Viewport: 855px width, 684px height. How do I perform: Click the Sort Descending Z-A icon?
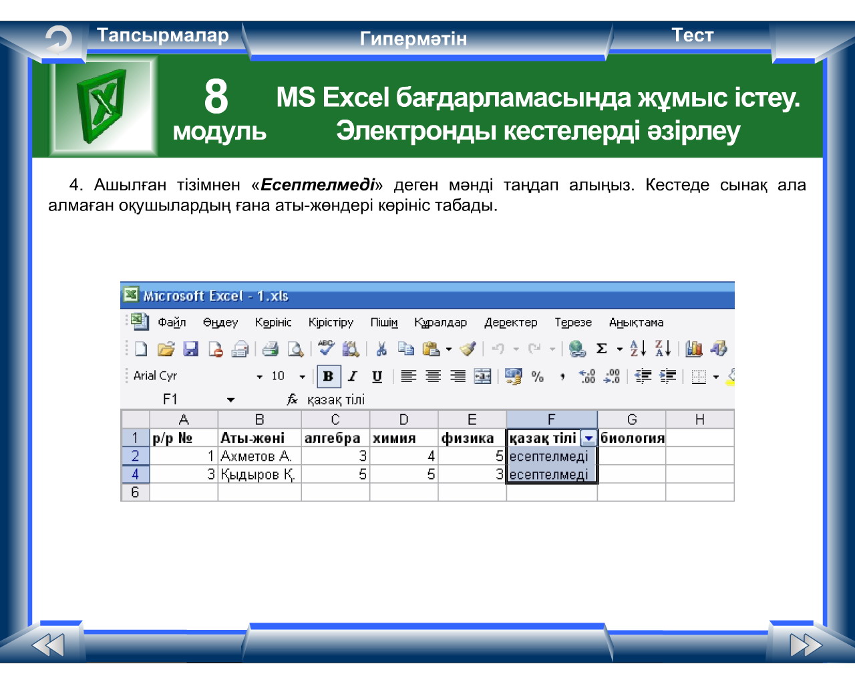(663, 348)
